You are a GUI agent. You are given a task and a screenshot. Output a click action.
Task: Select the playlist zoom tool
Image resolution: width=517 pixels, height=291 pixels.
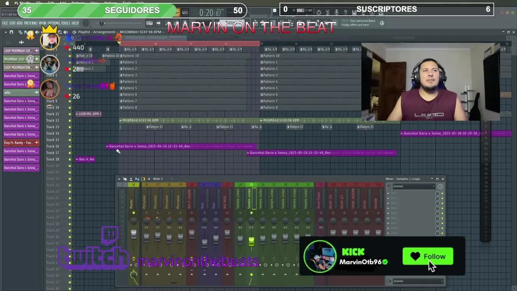(x=60, y=32)
